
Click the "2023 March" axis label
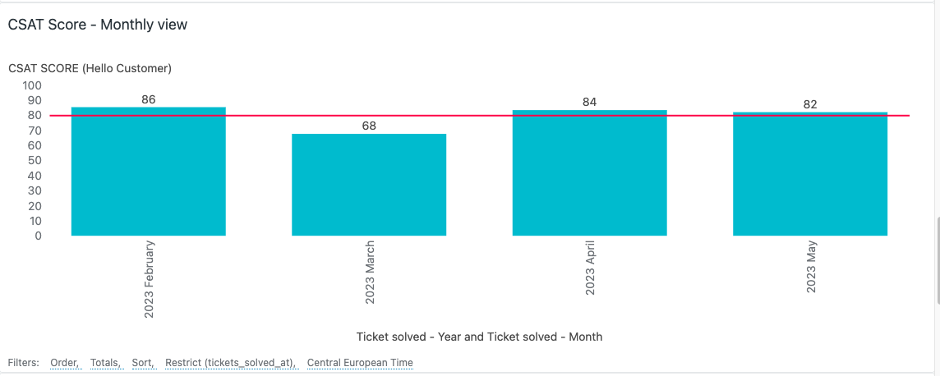(x=370, y=273)
